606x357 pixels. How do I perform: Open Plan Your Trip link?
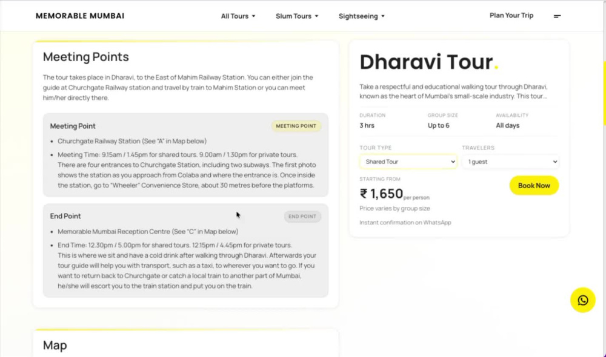[x=511, y=16]
